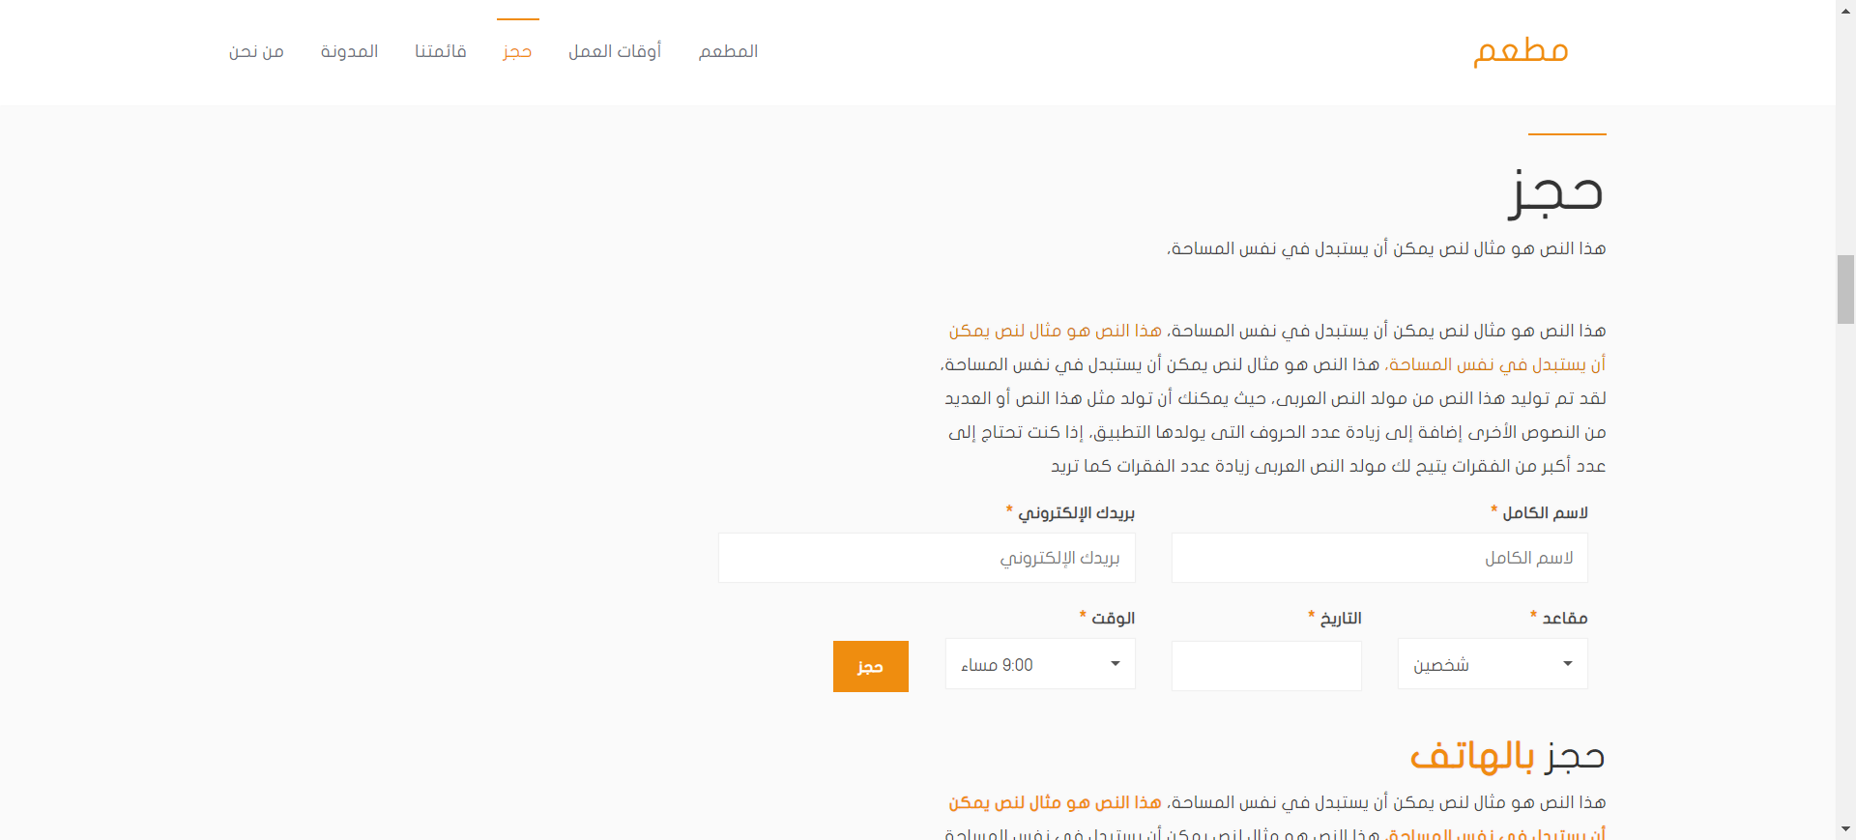
Task: Visit المدونة in the top navigation
Action: tap(349, 51)
